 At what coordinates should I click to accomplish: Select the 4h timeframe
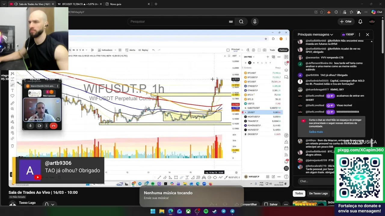74,50
